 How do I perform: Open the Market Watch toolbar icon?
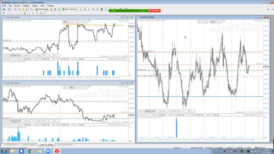15,9
